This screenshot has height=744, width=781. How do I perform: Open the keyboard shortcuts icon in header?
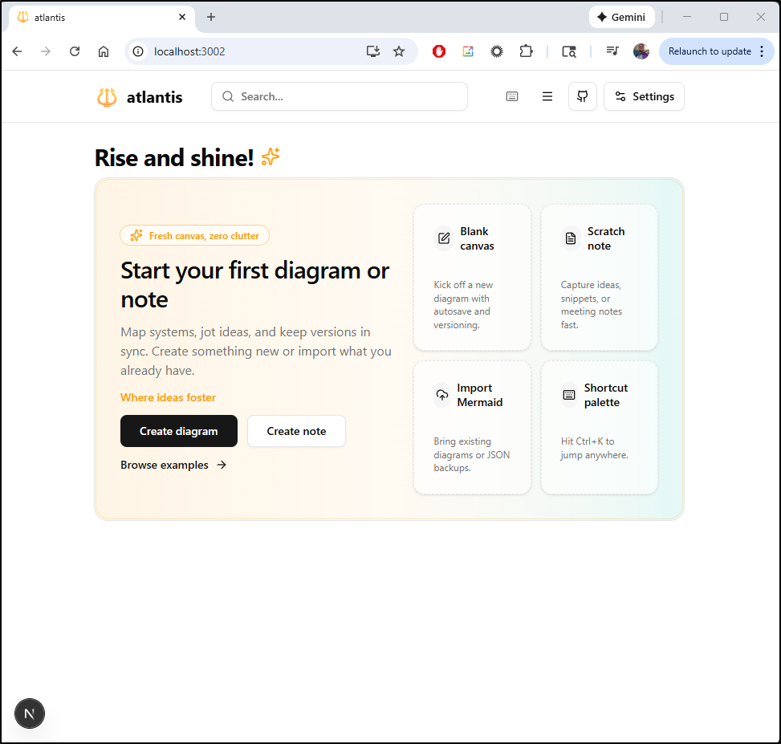[x=512, y=96]
